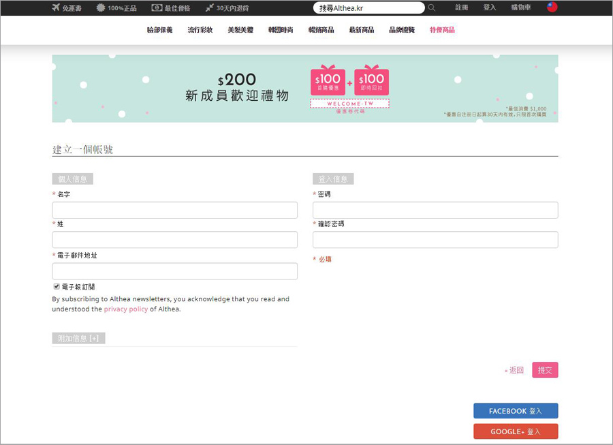Expand the 附加信息 [+] section
The image size is (613, 445).
click(x=78, y=338)
